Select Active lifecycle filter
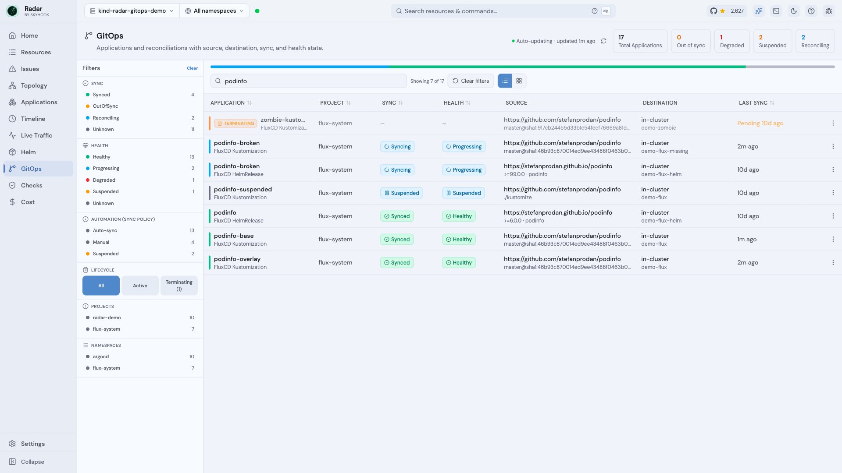 pyautogui.click(x=140, y=286)
